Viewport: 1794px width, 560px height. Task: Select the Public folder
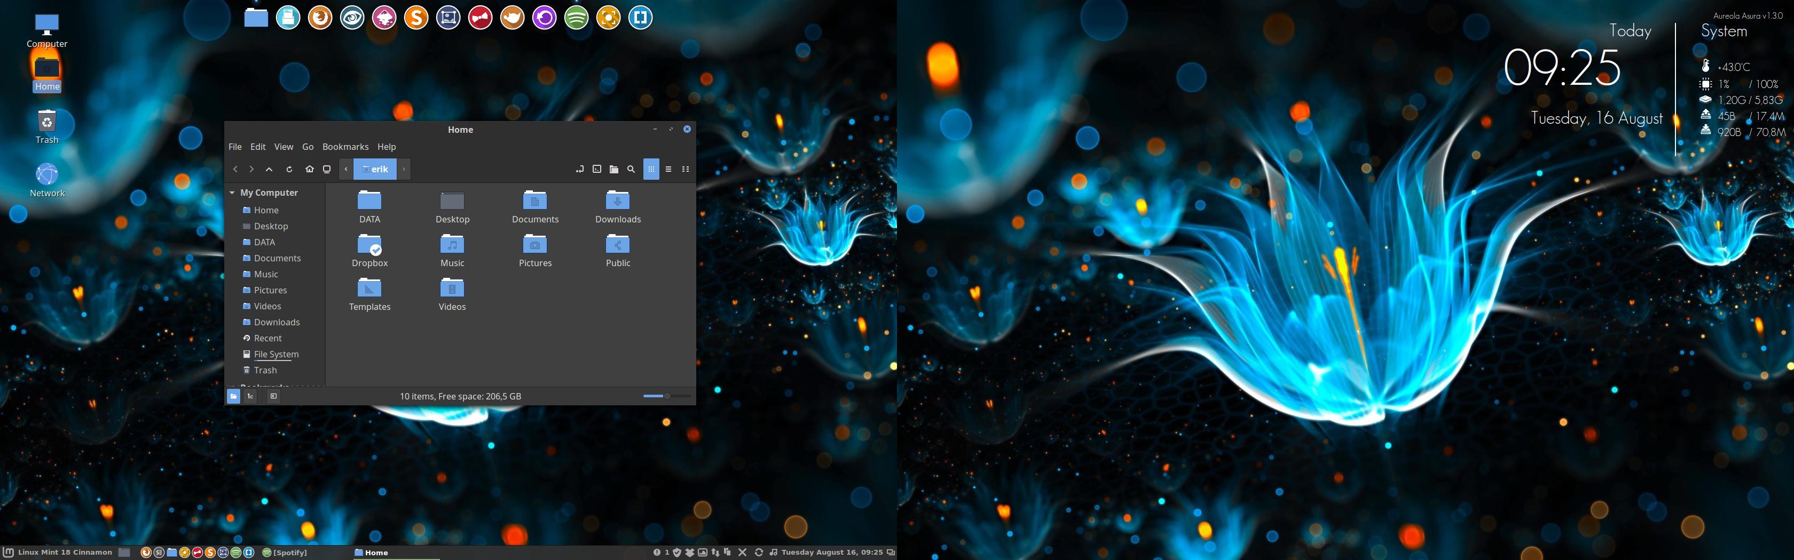point(618,251)
